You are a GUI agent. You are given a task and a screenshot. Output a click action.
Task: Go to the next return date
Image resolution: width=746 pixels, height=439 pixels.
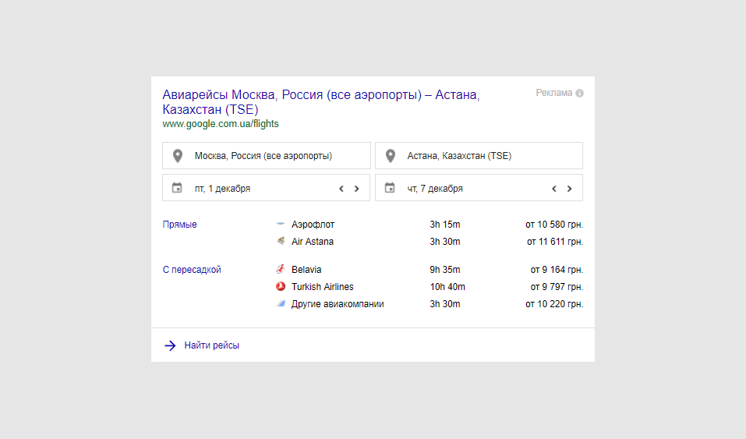click(x=570, y=189)
